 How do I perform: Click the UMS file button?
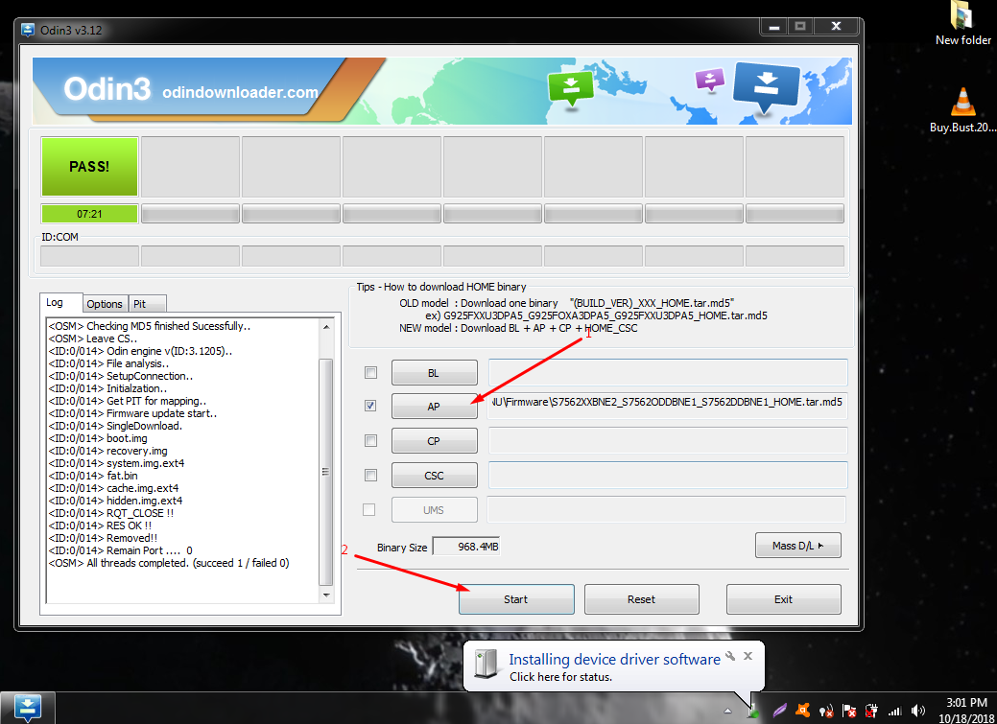tap(435, 510)
